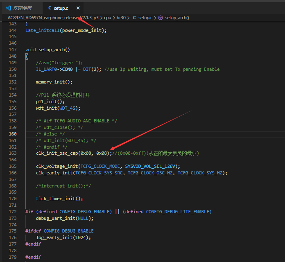Click clk_voltage_init on line 165
The image size is (285, 262).
click(57, 166)
